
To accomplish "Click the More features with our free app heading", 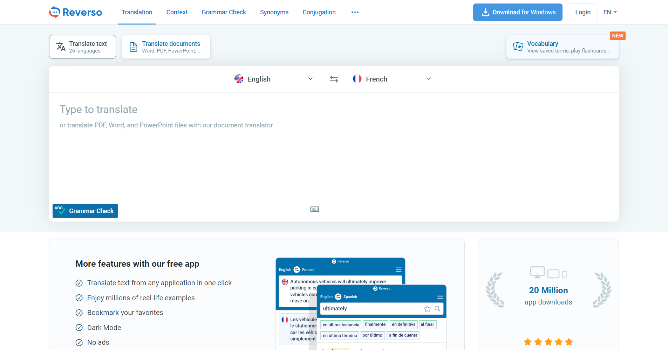I will click(x=137, y=264).
